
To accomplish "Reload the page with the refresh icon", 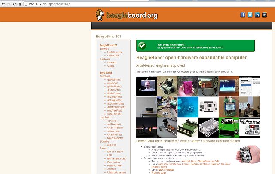I will coord(14,4).
